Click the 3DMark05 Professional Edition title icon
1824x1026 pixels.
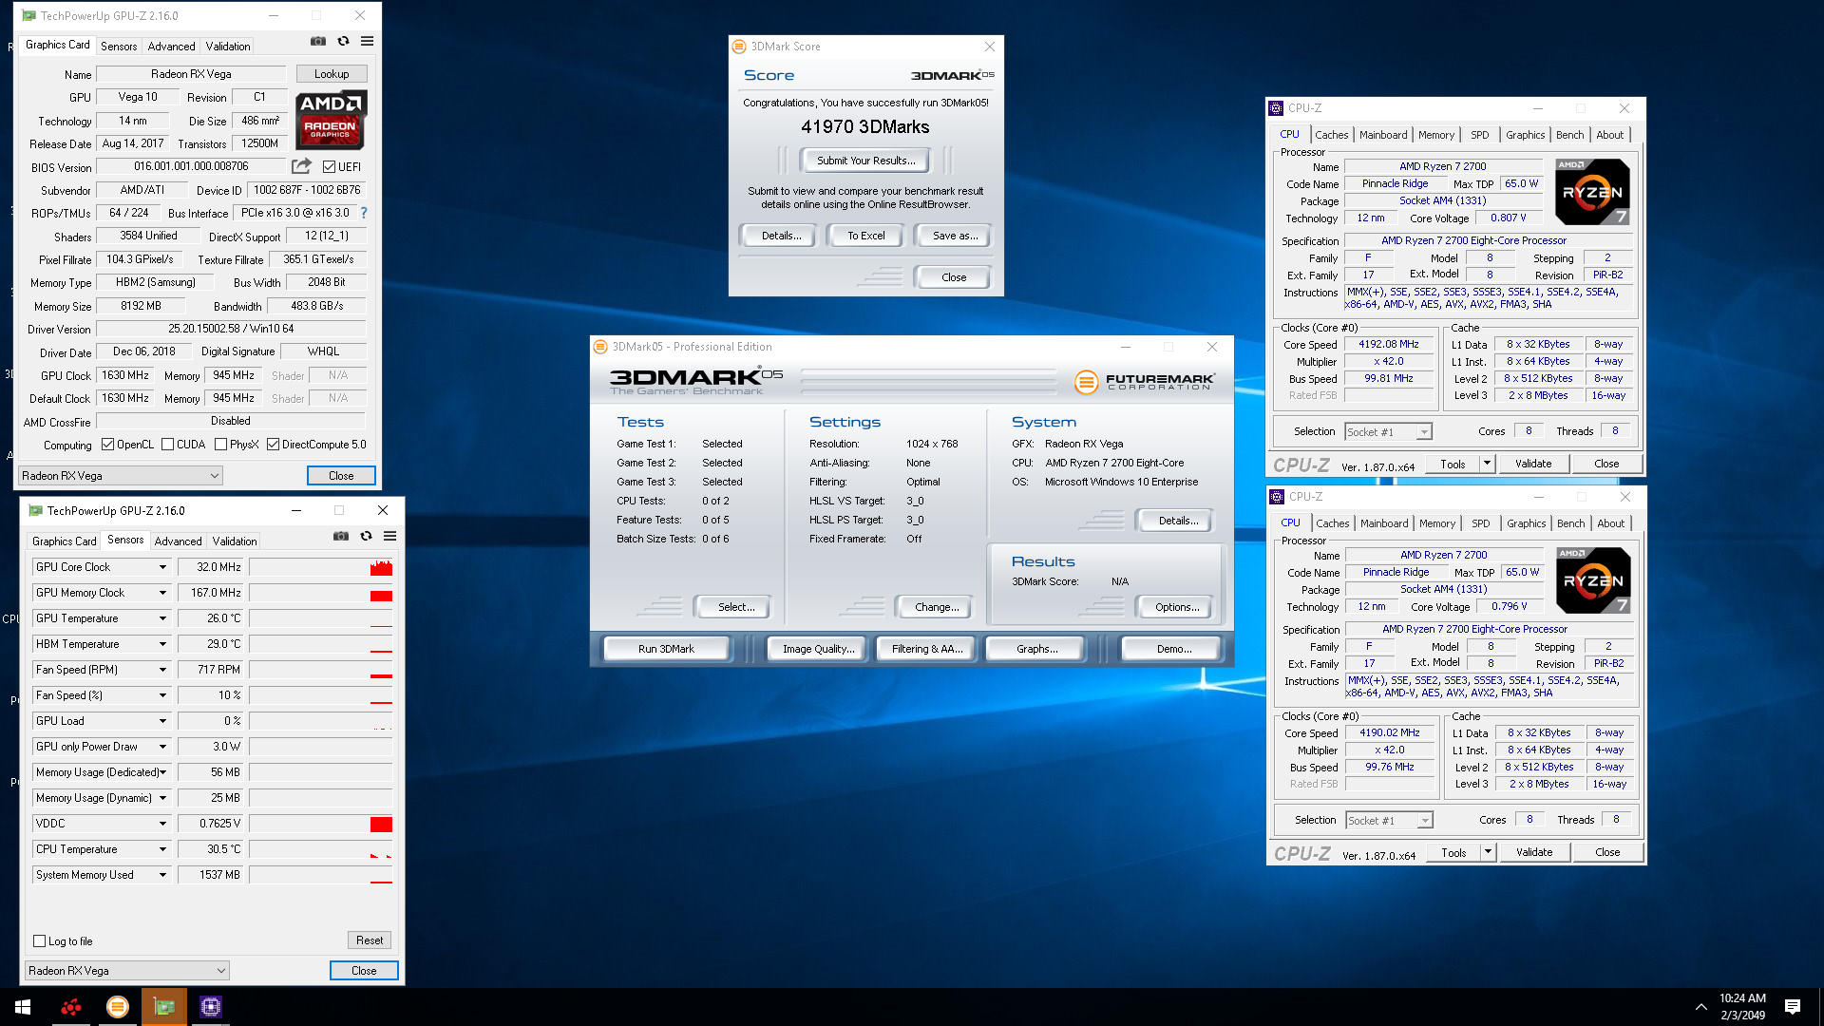[x=600, y=347]
